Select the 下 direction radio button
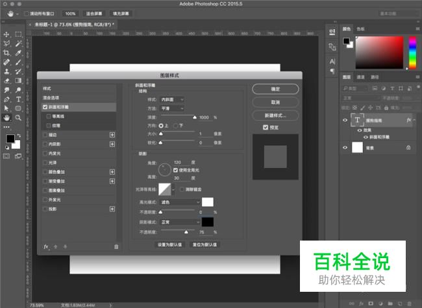Image resolution: width=422 pixels, height=308 pixels. click(176, 126)
